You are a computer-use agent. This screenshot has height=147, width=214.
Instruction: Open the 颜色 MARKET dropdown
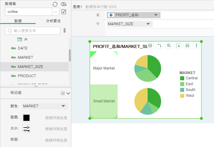click(x=63, y=106)
